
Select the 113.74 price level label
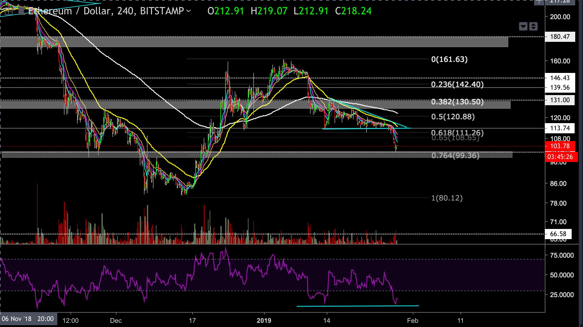[560, 128]
